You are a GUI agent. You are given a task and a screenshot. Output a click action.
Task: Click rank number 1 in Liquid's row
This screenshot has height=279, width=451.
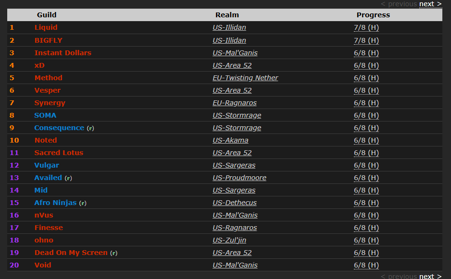[12, 27]
